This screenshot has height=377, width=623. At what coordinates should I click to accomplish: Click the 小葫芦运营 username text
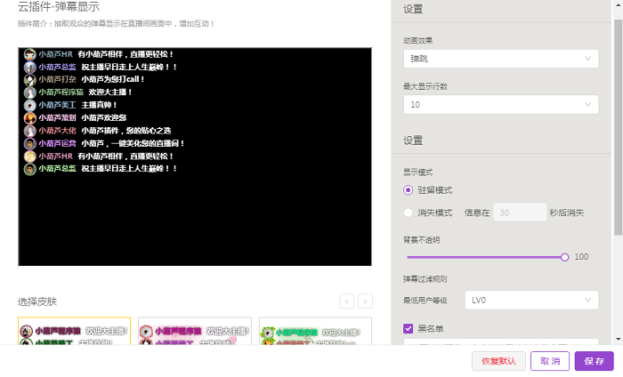click(x=57, y=143)
